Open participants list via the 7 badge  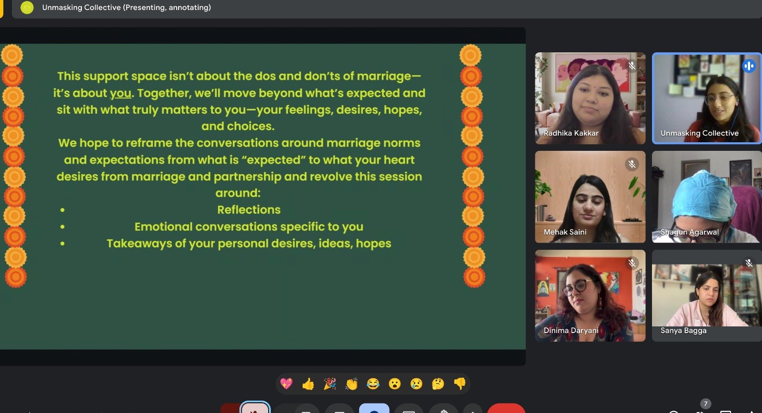[x=705, y=404]
